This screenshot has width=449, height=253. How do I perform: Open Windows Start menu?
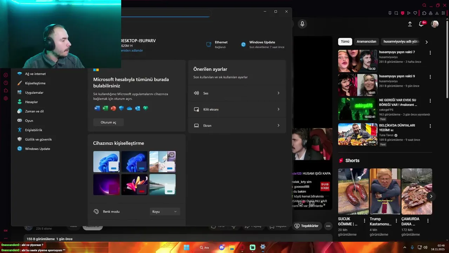186,247
